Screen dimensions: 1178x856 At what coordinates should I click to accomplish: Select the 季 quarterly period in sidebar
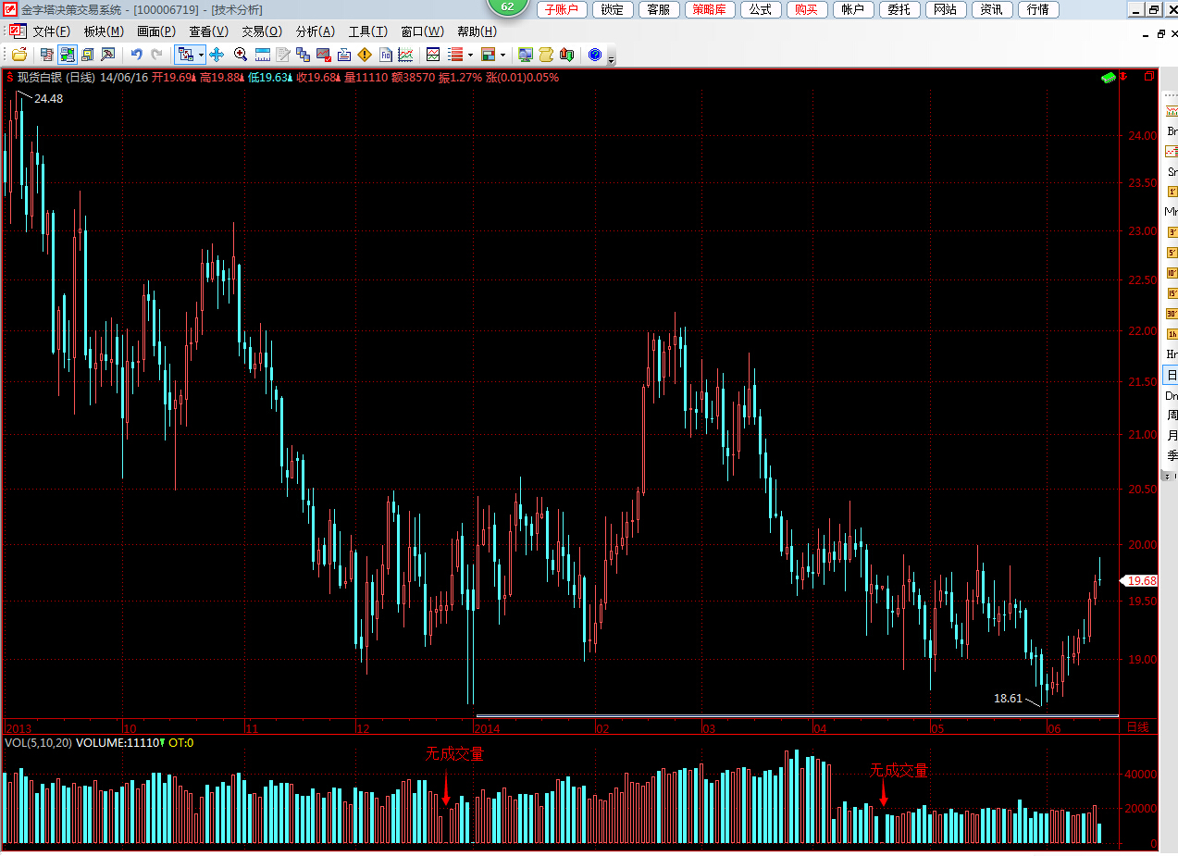[x=1172, y=456]
